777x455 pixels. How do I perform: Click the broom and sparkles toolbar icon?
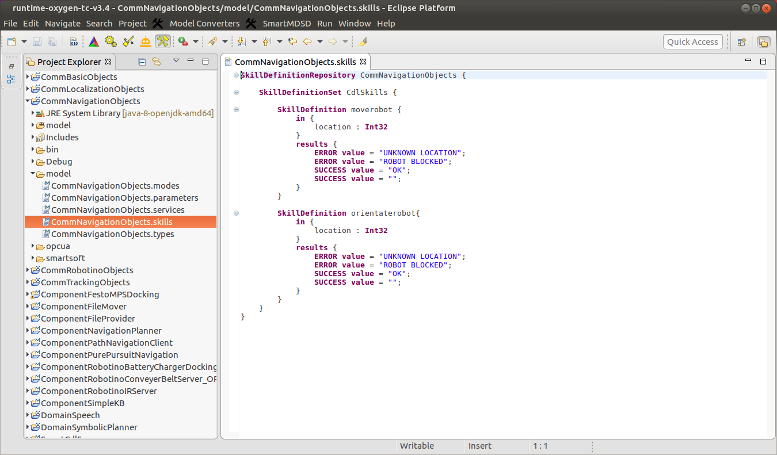point(128,41)
